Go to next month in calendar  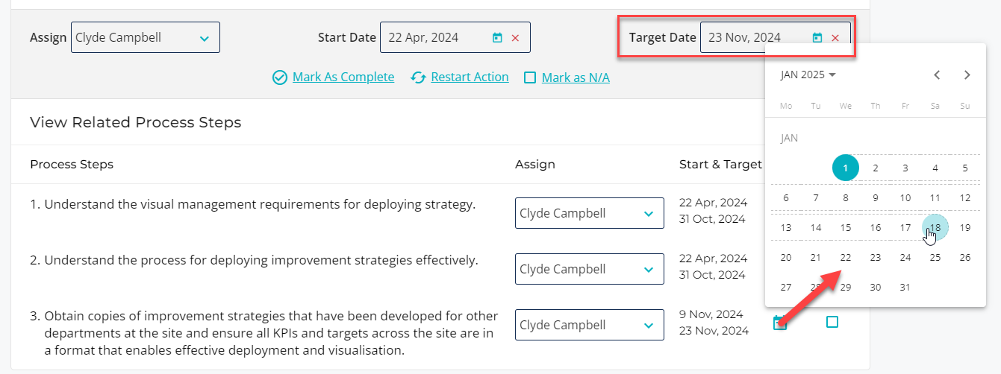(x=967, y=75)
